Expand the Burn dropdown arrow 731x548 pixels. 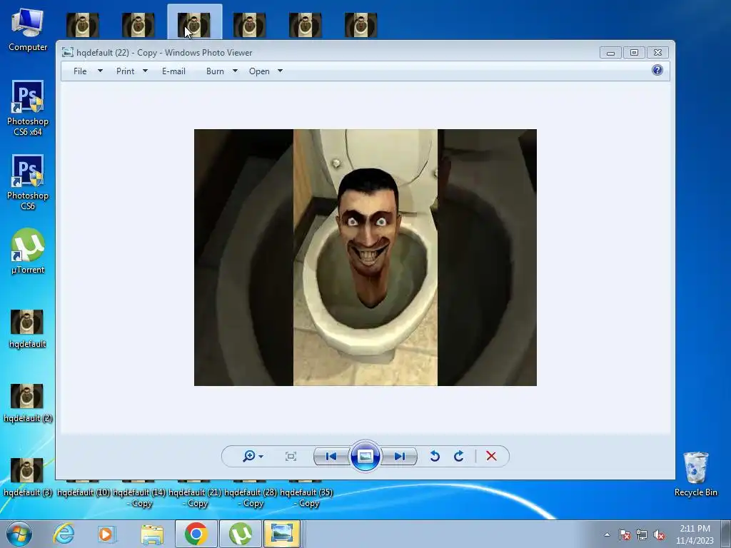coord(235,71)
